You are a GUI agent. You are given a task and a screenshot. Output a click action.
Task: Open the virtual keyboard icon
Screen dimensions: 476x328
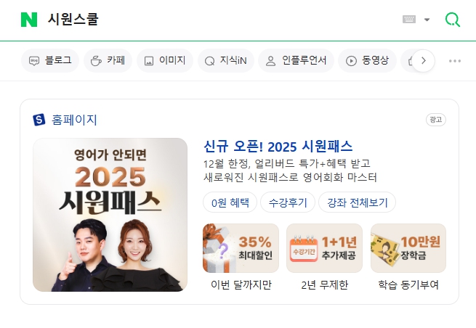409,20
